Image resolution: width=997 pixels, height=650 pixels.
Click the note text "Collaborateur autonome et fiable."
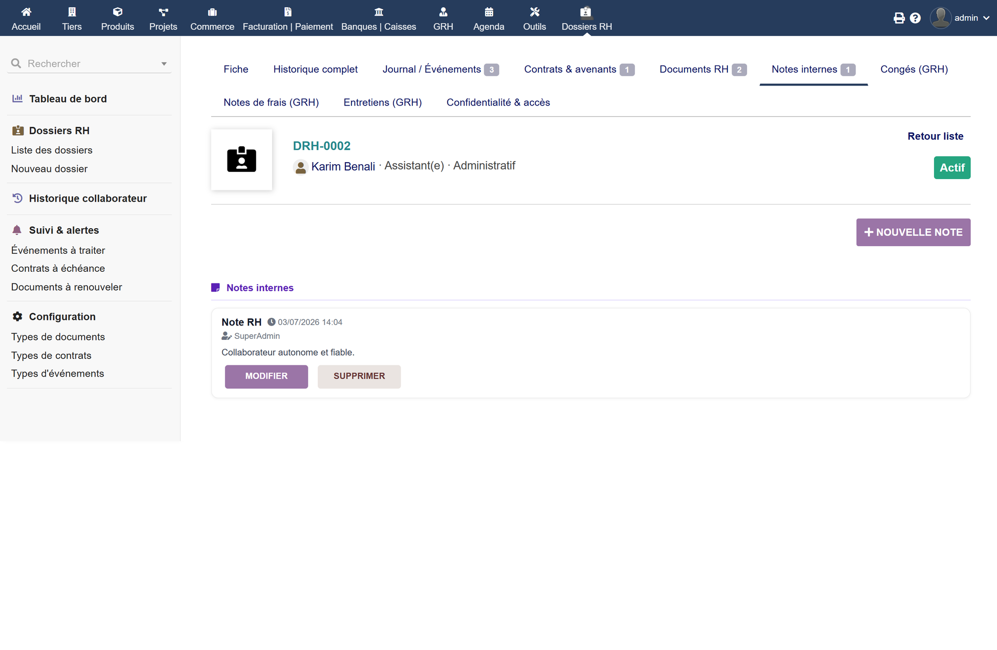coord(288,352)
